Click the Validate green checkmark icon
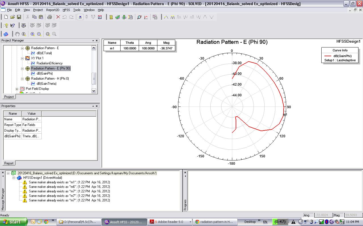Image resolution: width=363 pixels, height=226 pixels. (117, 17)
